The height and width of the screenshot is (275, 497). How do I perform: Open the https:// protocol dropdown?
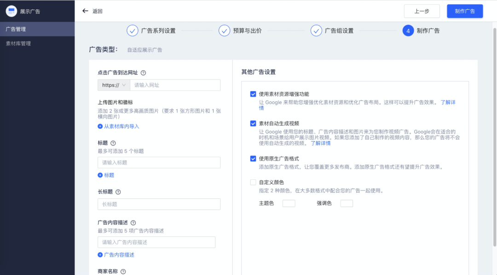tap(114, 85)
